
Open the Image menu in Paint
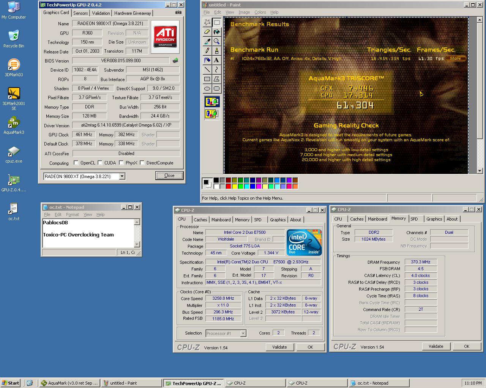pyautogui.click(x=244, y=12)
